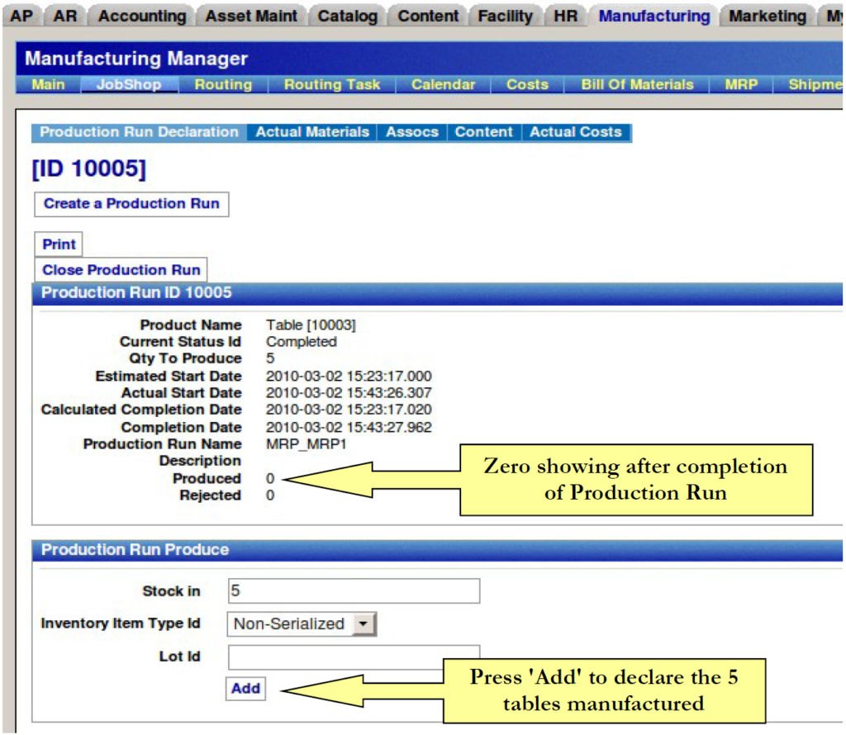Click the Print button
Viewport: 846px width, 735px height.
(59, 244)
